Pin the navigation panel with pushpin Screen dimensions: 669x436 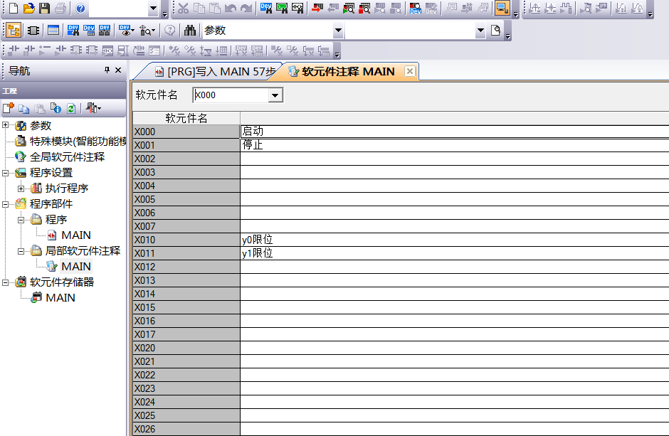[x=107, y=70]
